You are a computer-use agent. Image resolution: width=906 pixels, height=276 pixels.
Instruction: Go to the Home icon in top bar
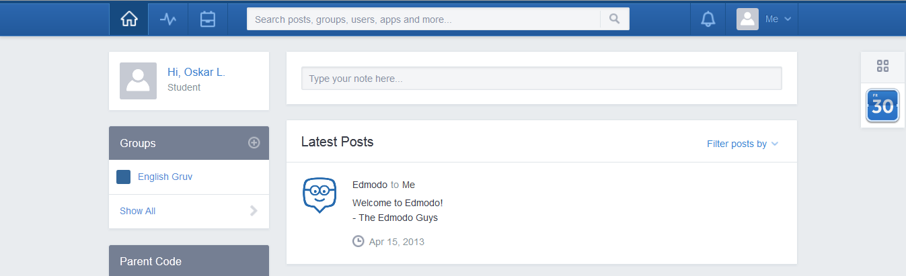click(128, 19)
